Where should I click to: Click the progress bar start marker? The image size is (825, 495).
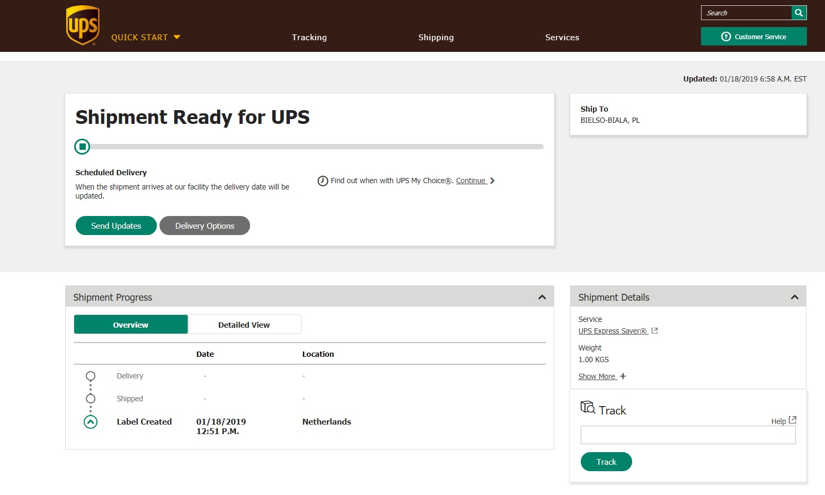tap(82, 147)
